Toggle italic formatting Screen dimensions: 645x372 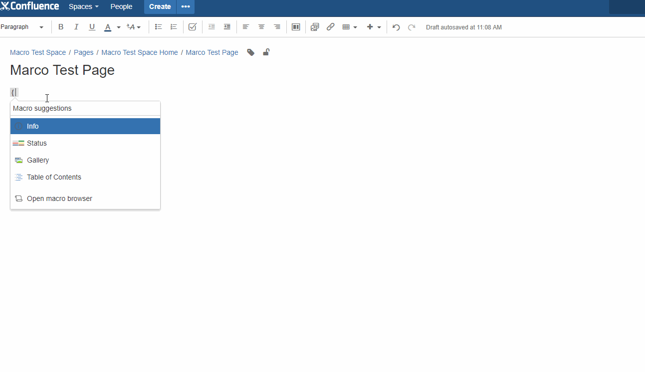(76, 27)
